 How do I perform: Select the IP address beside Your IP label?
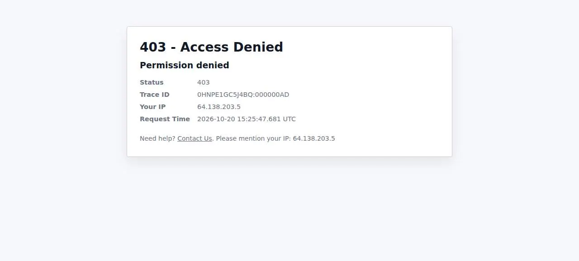(x=219, y=107)
